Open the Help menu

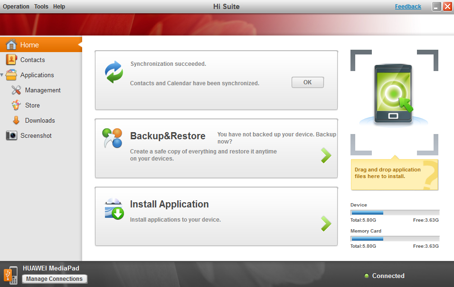click(59, 7)
